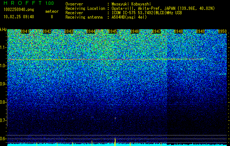Click the observer name Masayuki Kobayashi
This screenshot has width=230, height=146.
pyautogui.click(x=131, y=4)
